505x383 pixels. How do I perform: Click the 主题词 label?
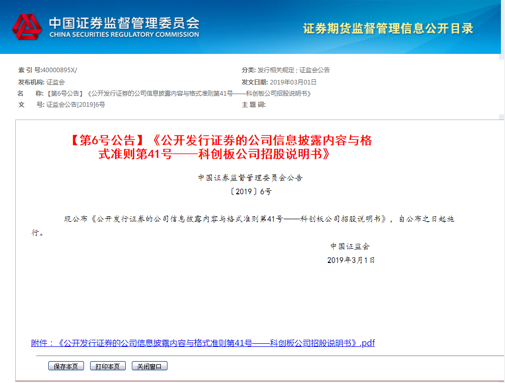pyautogui.click(x=254, y=105)
